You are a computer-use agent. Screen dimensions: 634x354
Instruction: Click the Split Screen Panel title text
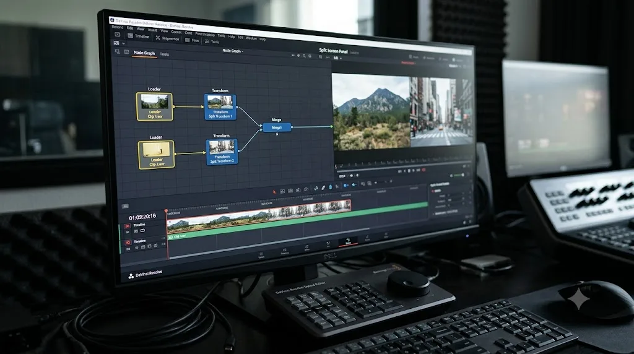333,51
